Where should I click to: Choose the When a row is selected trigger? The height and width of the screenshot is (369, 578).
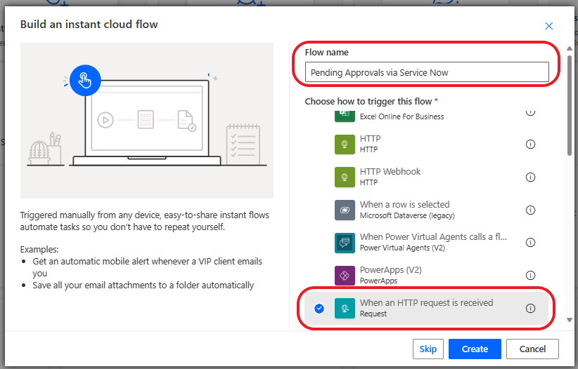(425, 210)
